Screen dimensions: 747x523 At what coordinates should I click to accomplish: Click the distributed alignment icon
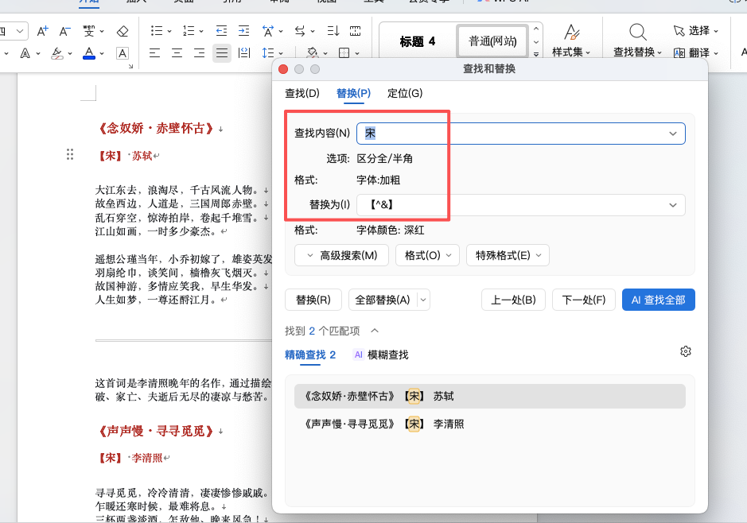244,52
